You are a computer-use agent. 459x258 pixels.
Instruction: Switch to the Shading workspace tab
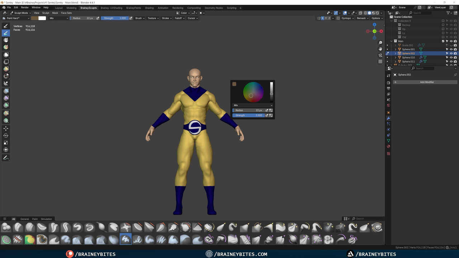149,8
